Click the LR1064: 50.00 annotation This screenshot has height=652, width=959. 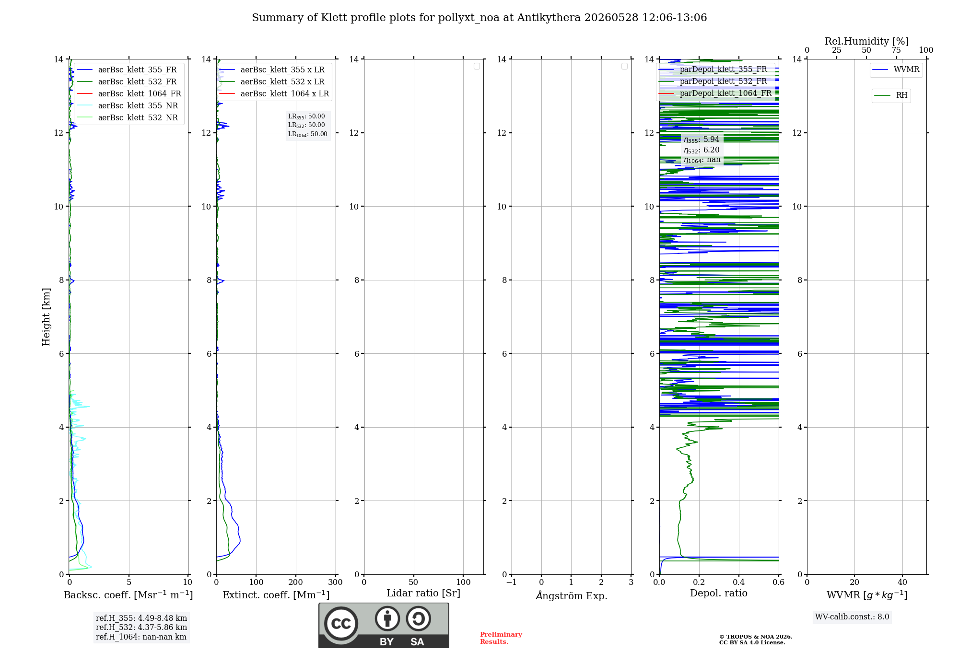[x=308, y=134]
